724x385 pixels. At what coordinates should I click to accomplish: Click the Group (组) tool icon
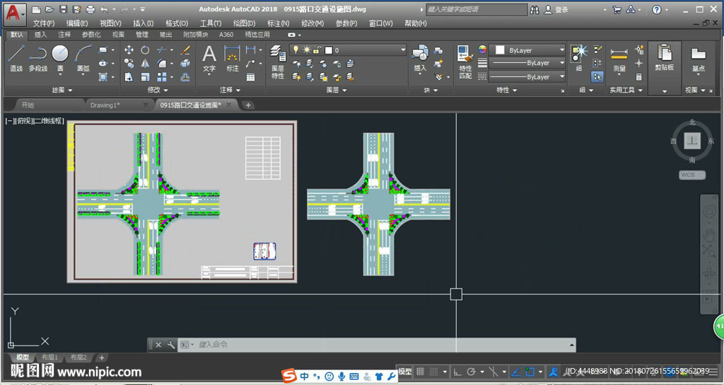click(578, 58)
